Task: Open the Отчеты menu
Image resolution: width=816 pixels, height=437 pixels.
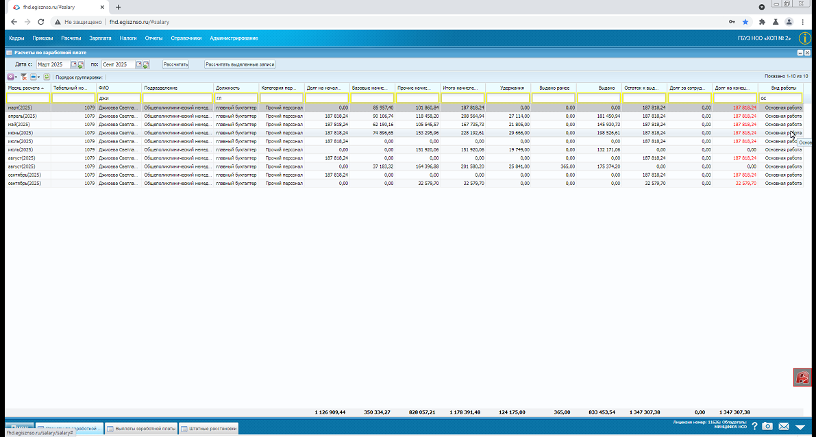Action: 153,38
